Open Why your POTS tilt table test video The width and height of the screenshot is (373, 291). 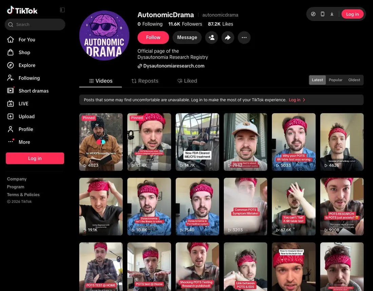click(x=294, y=142)
